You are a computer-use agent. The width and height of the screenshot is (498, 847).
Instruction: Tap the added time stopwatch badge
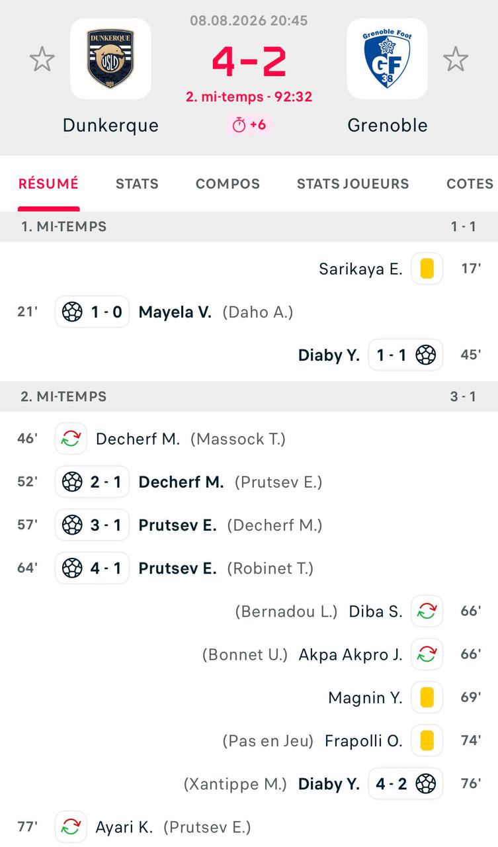[249, 124]
